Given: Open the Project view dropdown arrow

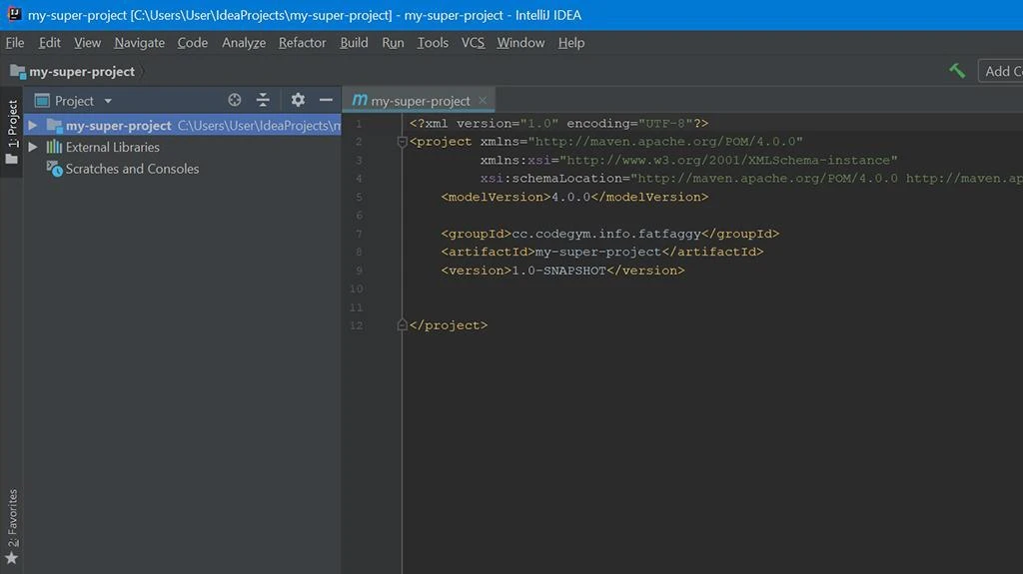Looking at the screenshot, I should point(108,101).
